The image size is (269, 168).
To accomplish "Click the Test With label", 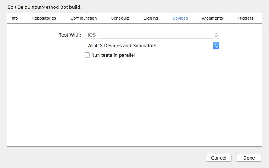I will 70,35.
